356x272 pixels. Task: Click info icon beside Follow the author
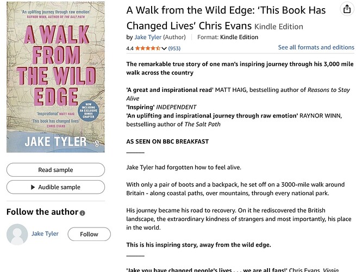point(83,213)
